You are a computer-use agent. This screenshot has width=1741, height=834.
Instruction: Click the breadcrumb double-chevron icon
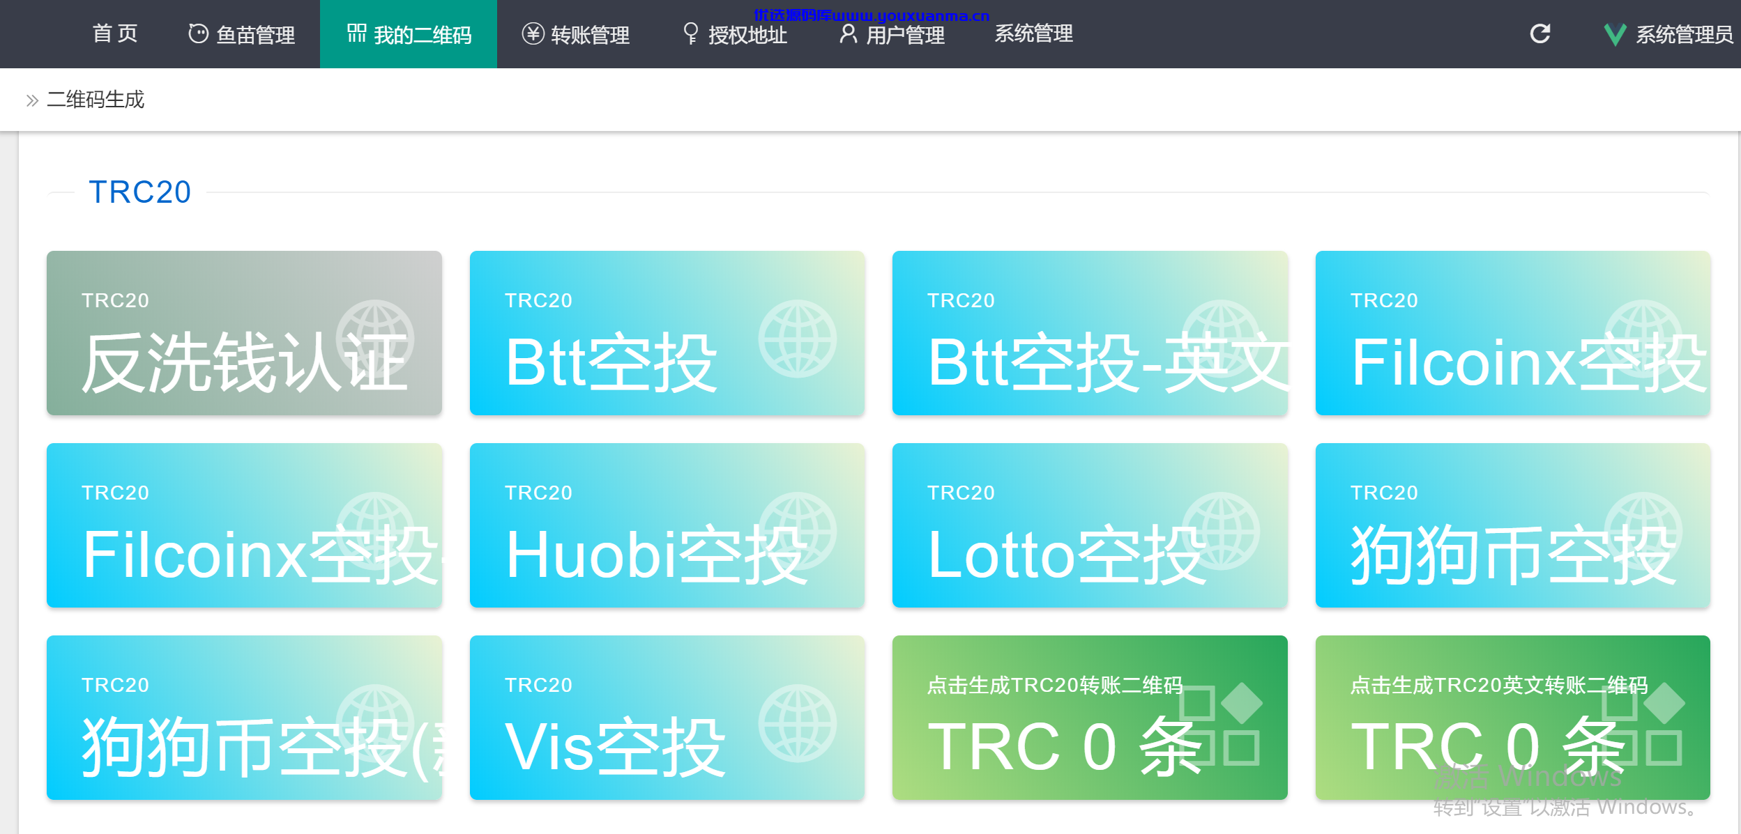coord(31,100)
